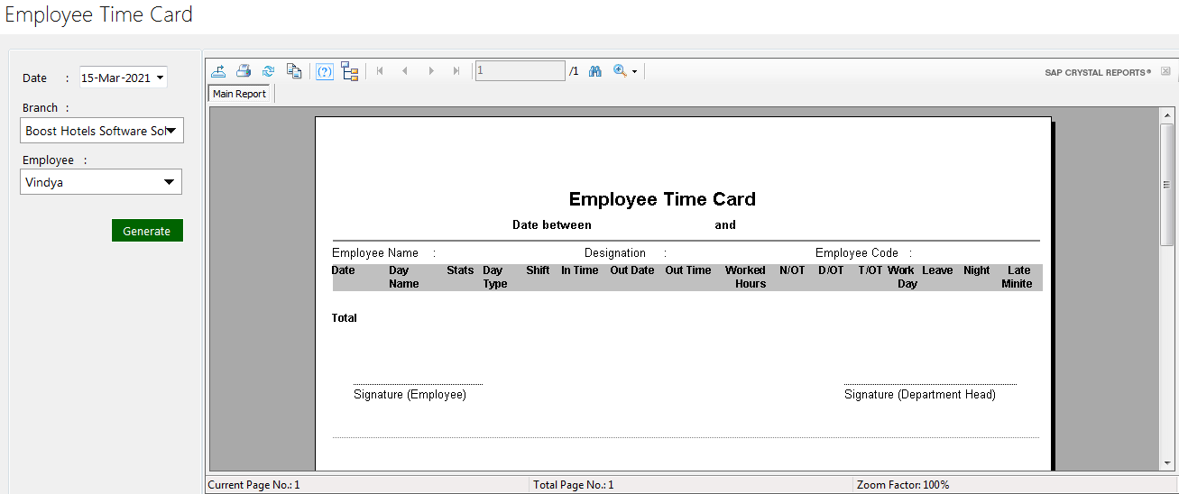Click the Copy icon in the report toolbar
This screenshot has height=494, width=1179.
pos(293,71)
